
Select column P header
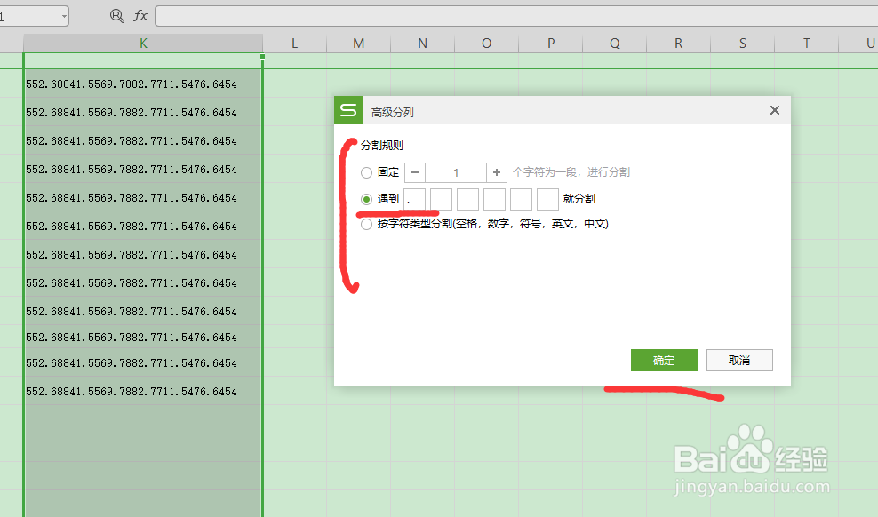pyautogui.click(x=550, y=43)
